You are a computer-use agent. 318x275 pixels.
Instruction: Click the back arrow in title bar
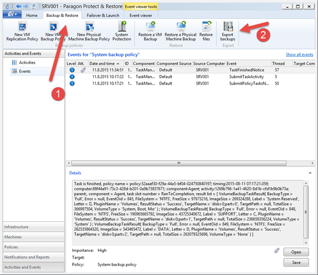pyautogui.click(x=18, y=6)
